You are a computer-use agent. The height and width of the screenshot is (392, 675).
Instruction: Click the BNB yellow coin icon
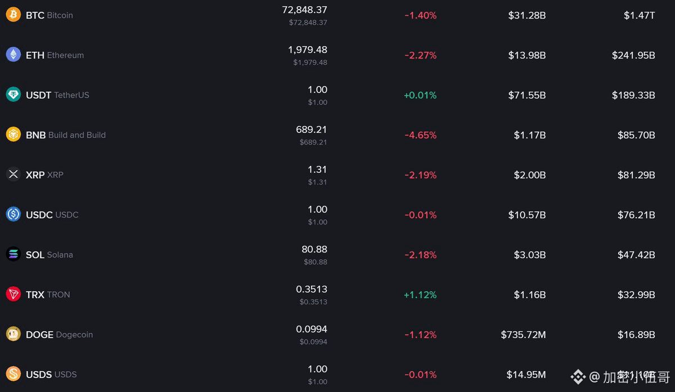pyautogui.click(x=13, y=134)
